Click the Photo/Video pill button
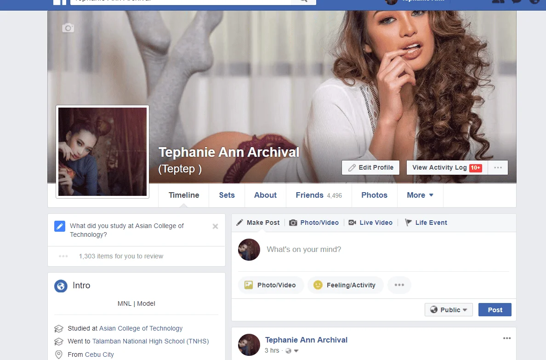Screen dimensions: 546x360 271,285
